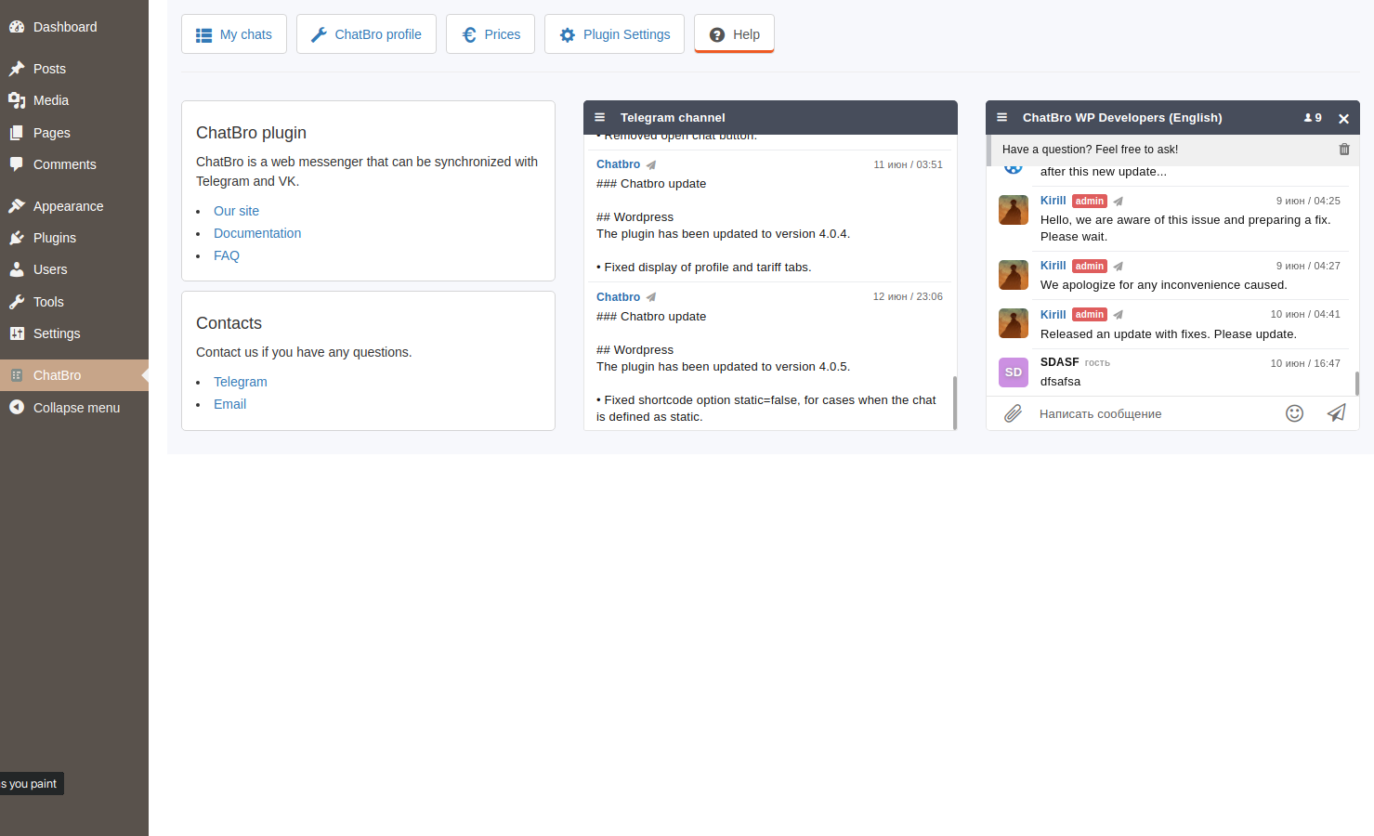Click Kirill's name on the 04:41 message
The width and height of the screenshot is (1374, 836).
pos(1053,315)
